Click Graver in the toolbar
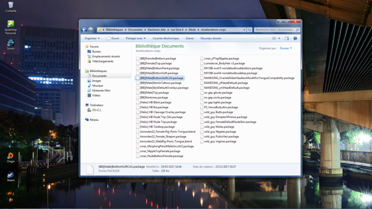This screenshot has width=372, height=209. 189,38
